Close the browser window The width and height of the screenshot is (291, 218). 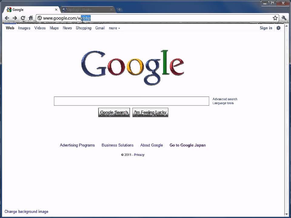click(283, 3)
